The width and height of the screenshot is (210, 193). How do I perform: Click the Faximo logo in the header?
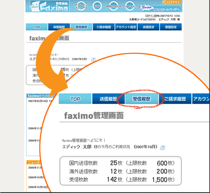[49, 6]
